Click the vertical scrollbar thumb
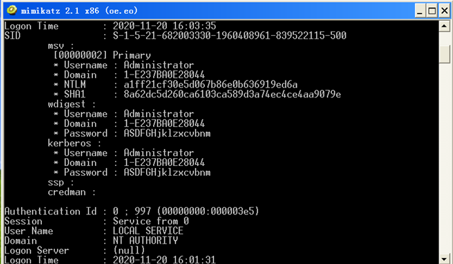The width and height of the screenshot is (453, 264). [x=444, y=54]
